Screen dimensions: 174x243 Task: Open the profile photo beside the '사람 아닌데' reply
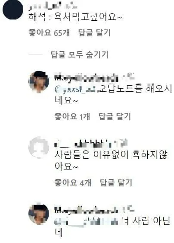click(39, 214)
